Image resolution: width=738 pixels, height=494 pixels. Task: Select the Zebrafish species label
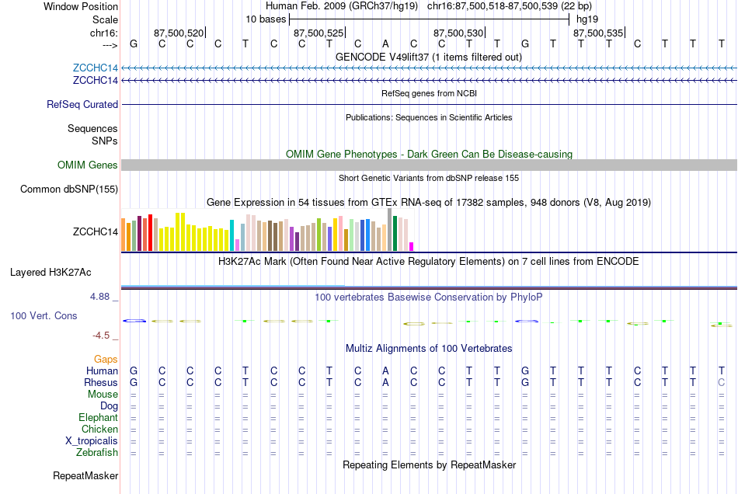coord(97,452)
